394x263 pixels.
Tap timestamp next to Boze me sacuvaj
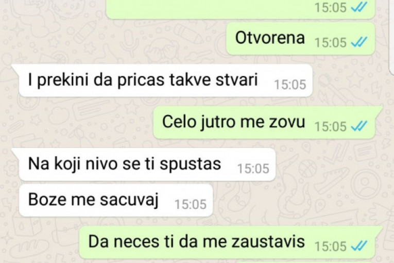coord(191,204)
